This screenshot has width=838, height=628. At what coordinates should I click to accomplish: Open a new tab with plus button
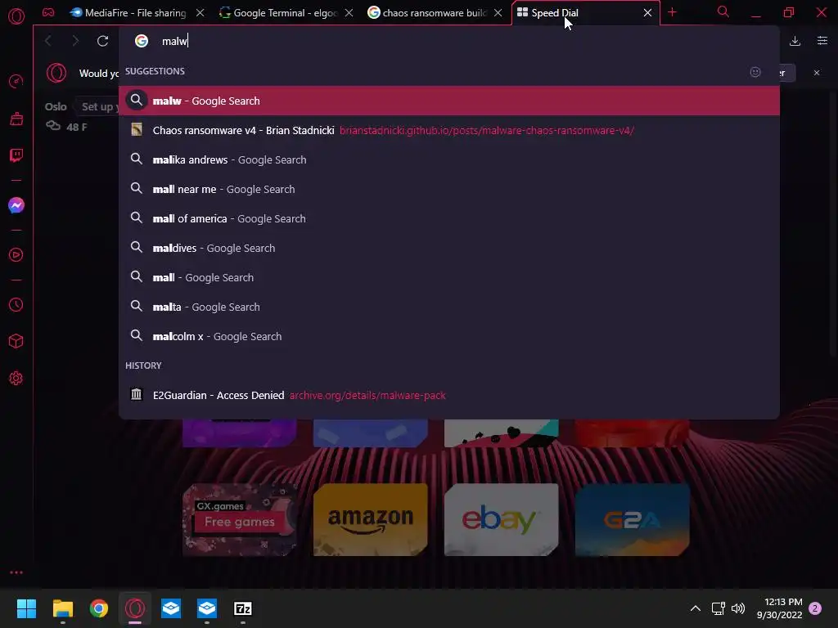tap(673, 12)
